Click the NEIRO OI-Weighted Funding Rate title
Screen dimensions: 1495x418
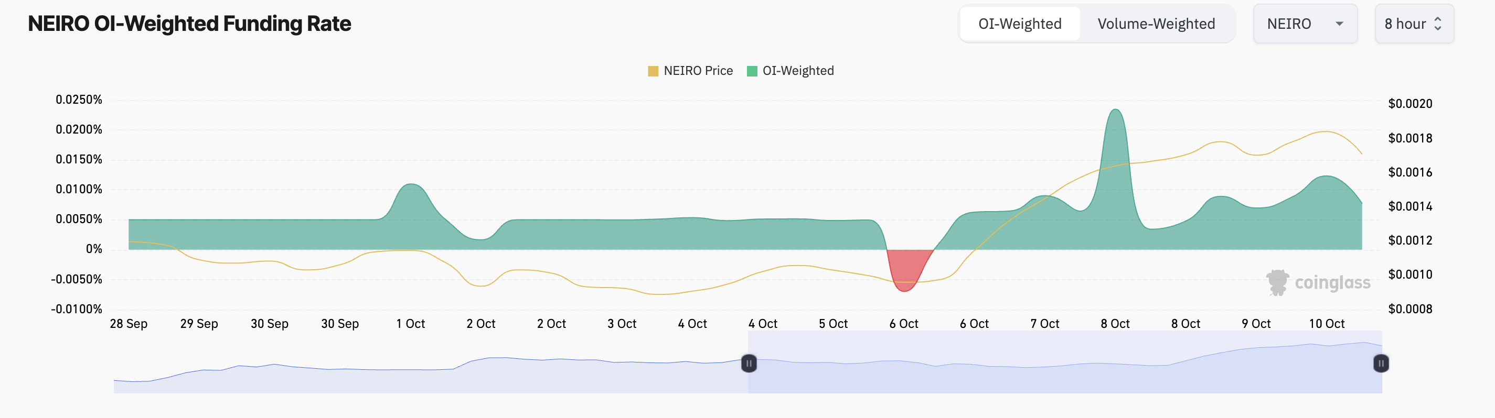tap(189, 24)
